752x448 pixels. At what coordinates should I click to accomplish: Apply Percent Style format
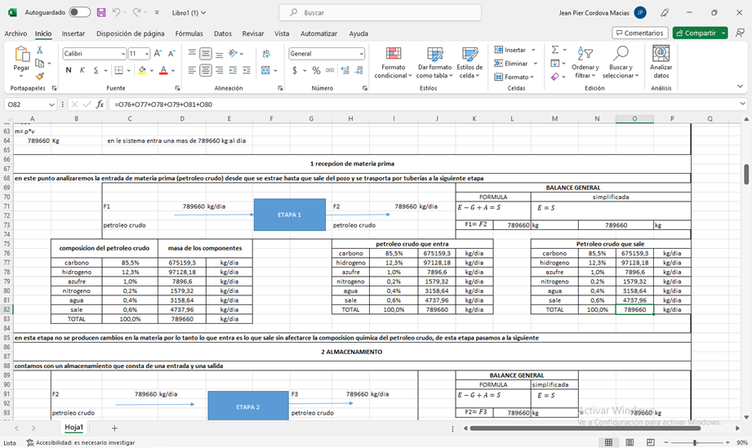pyautogui.click(x=316, y=70)
